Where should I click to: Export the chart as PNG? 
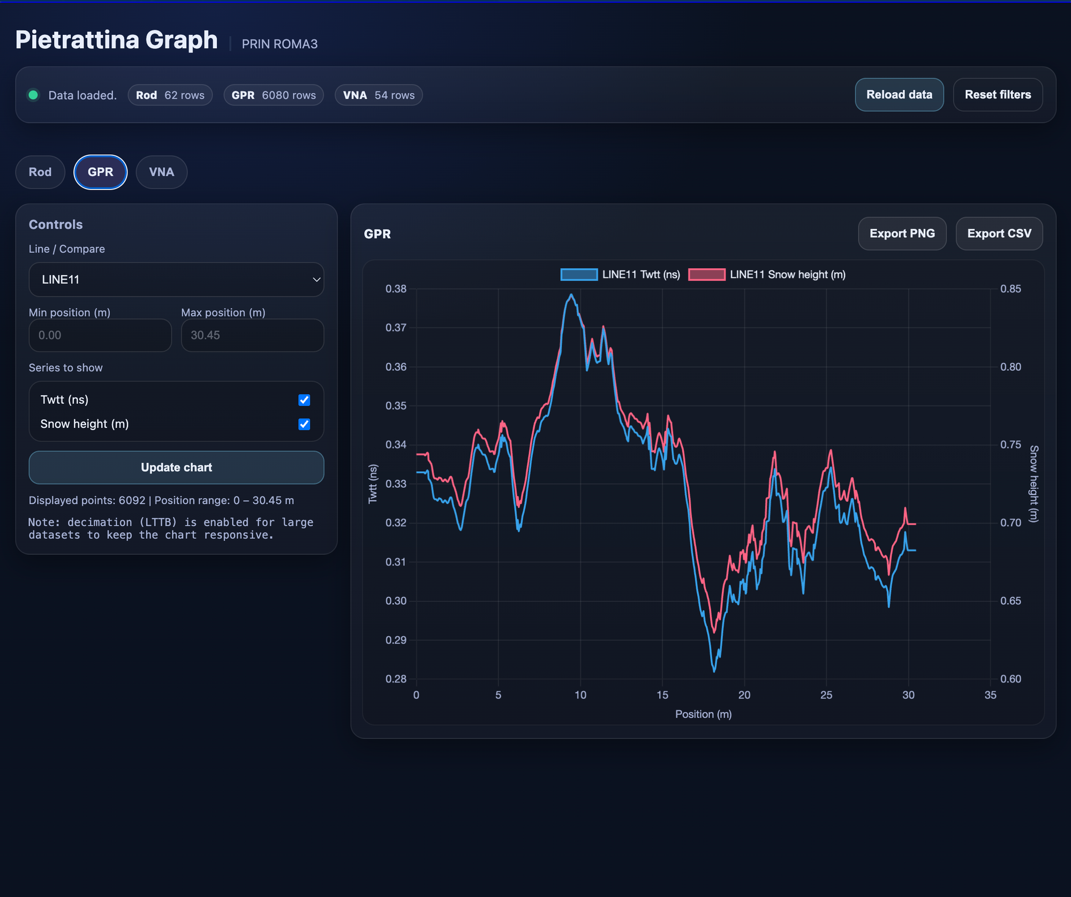[902, 233]
